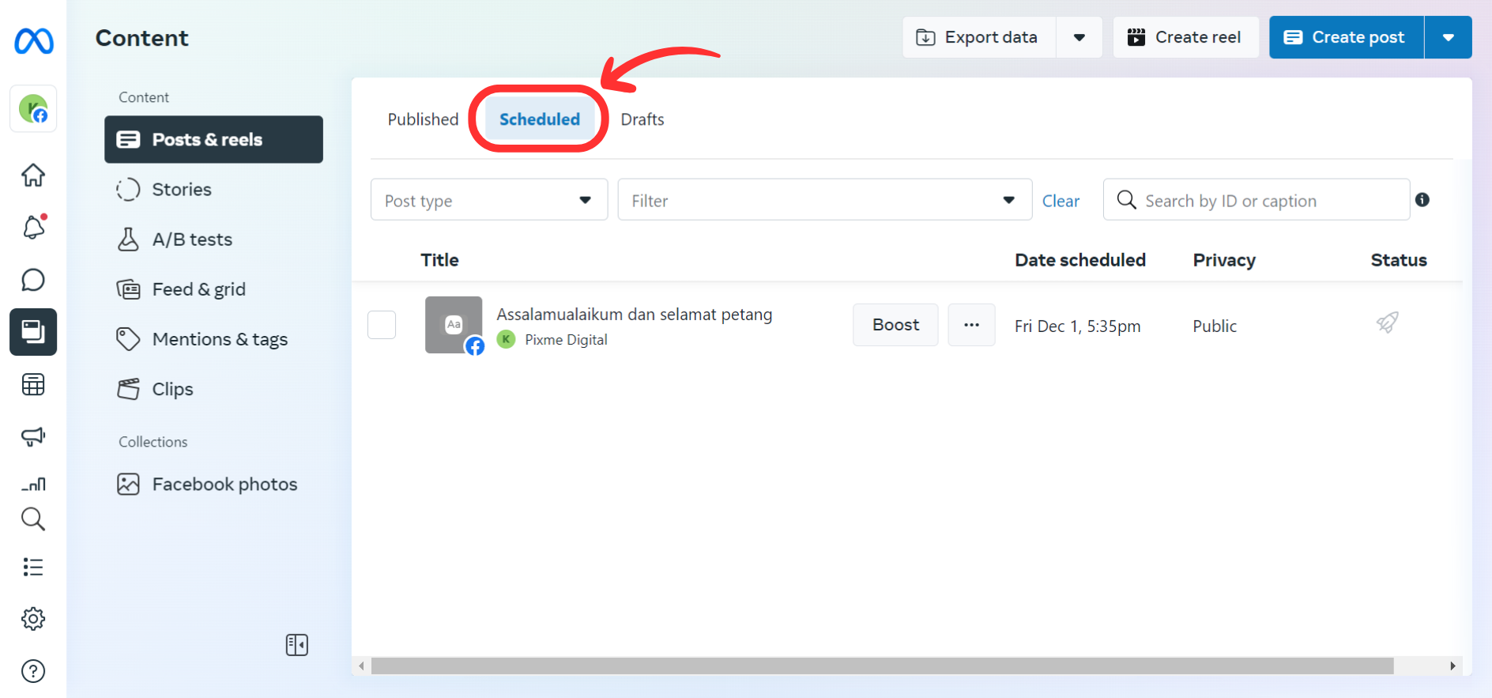Viewport: 1492px width, 698px height.
Task: Click the search info icon
Action: [1422, 200]
